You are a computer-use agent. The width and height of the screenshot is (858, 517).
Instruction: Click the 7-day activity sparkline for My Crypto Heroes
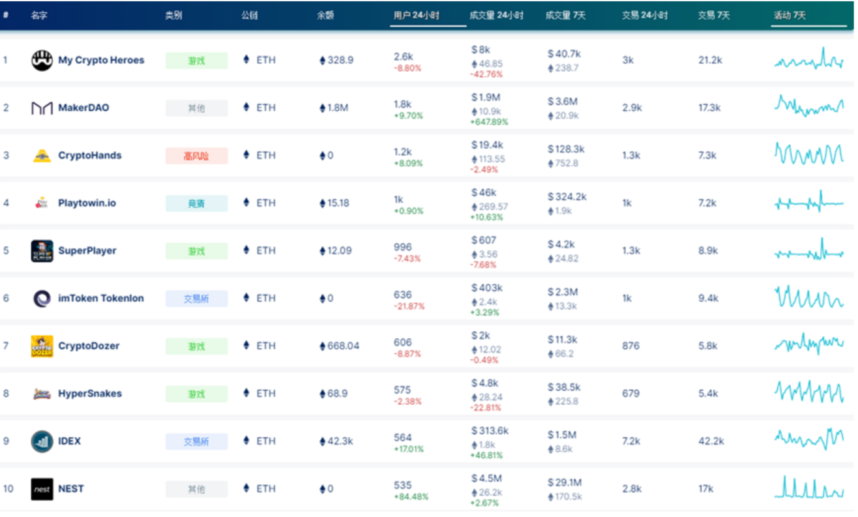click(809, 59)
